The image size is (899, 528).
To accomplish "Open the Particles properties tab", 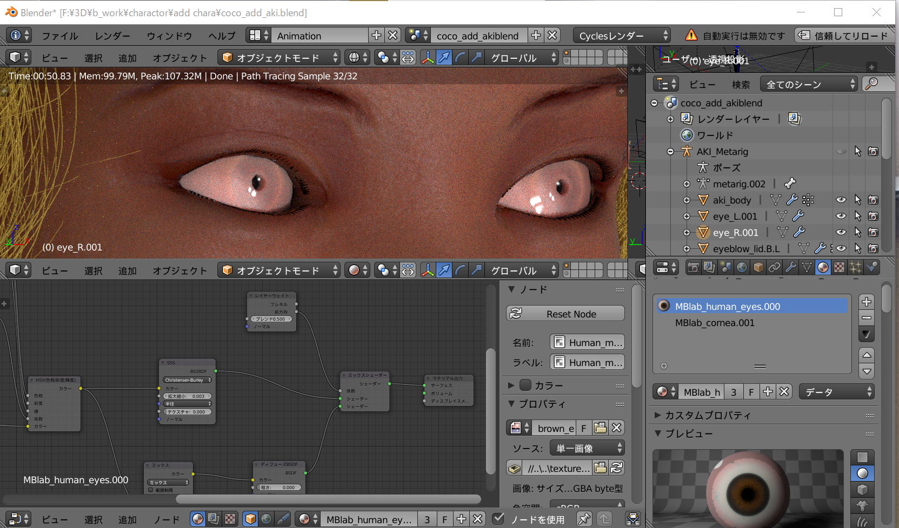I will [x=855, y=267].
